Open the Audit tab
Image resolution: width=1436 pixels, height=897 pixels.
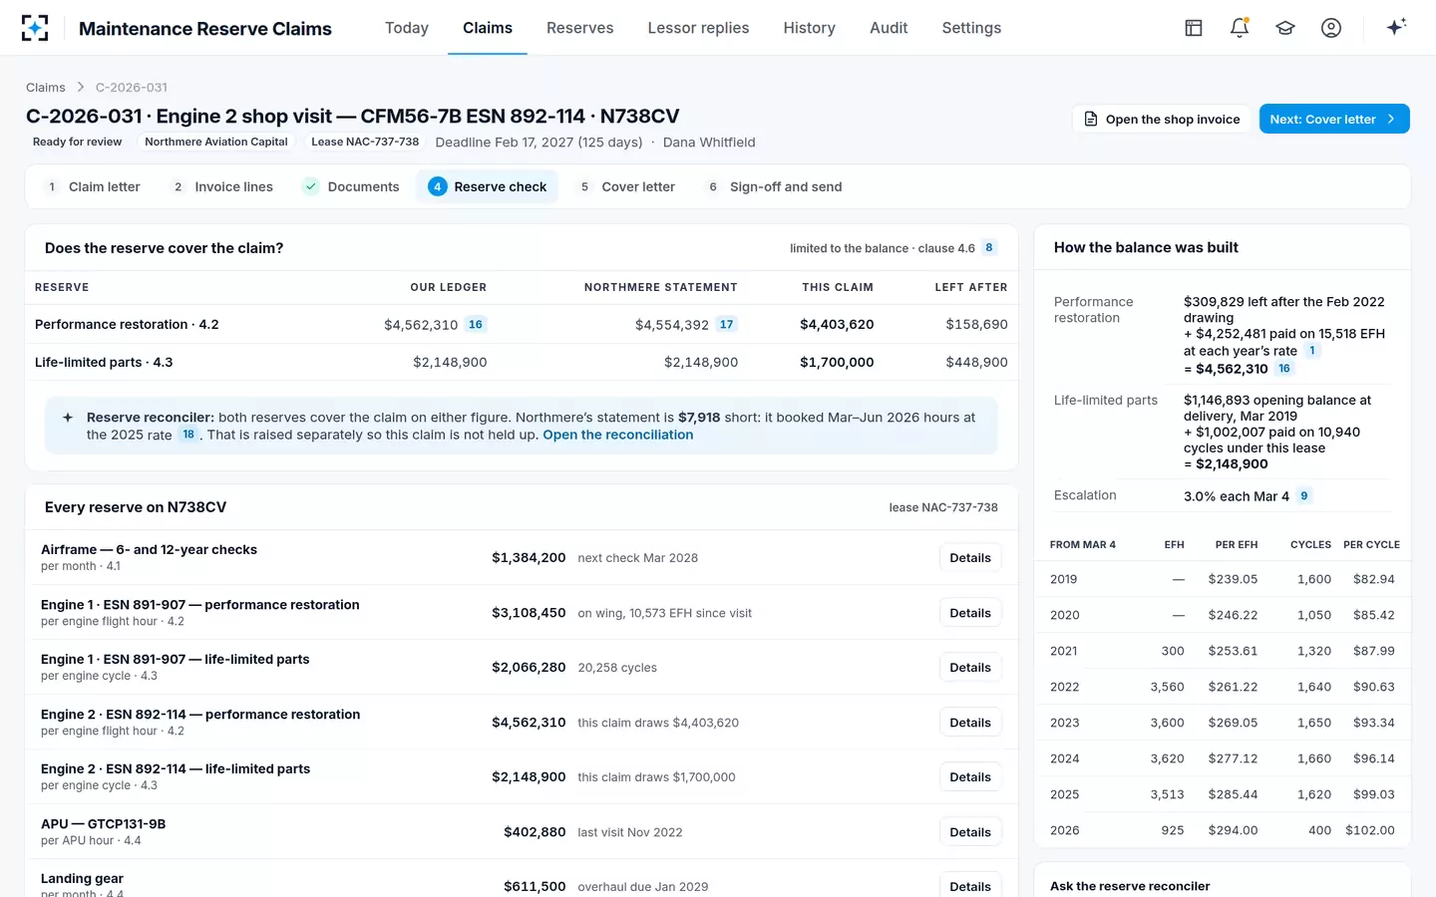[x=889, y=28]
